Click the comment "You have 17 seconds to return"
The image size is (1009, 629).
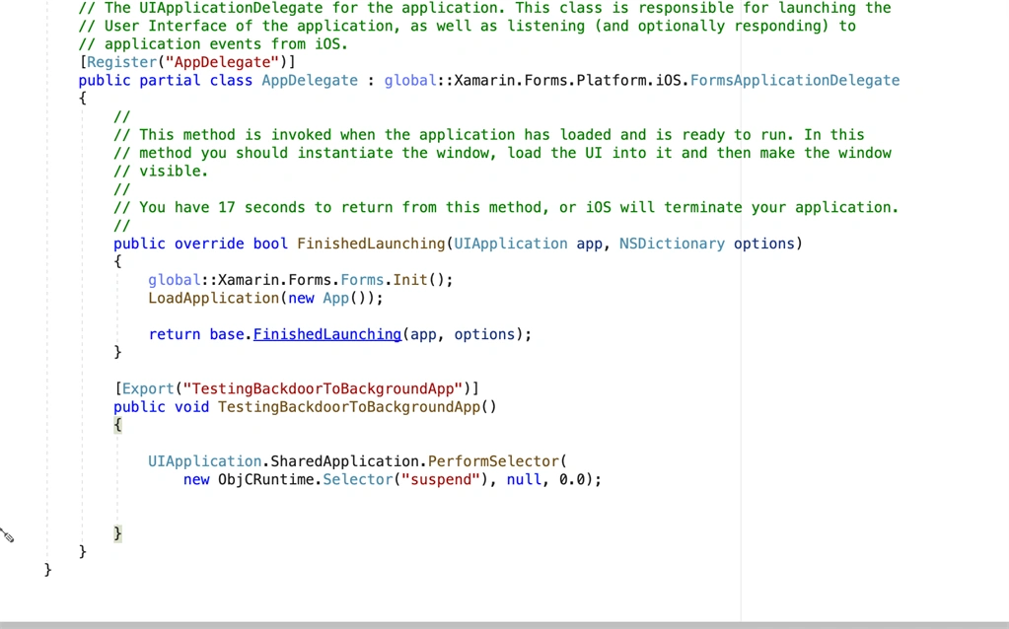pyautogui.click(x=506, y=208)
